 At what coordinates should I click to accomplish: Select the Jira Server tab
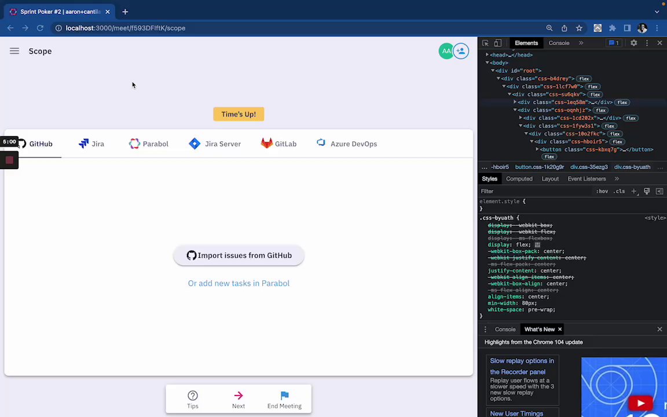[215, 144]
